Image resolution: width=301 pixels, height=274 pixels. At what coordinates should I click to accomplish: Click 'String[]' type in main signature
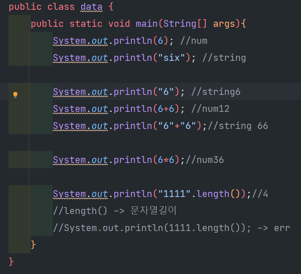tap(185, 24)
